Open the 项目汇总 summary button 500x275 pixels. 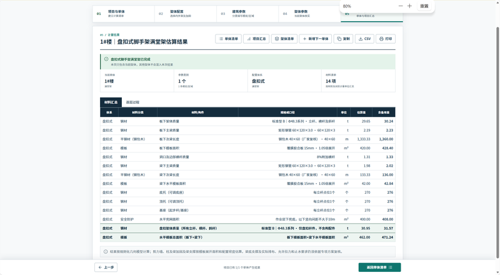pos(256,39)
